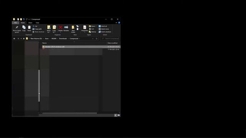Click the title bar new folder icon
Image resolution: width=246 pixels, height=138 pixels.
21,19
